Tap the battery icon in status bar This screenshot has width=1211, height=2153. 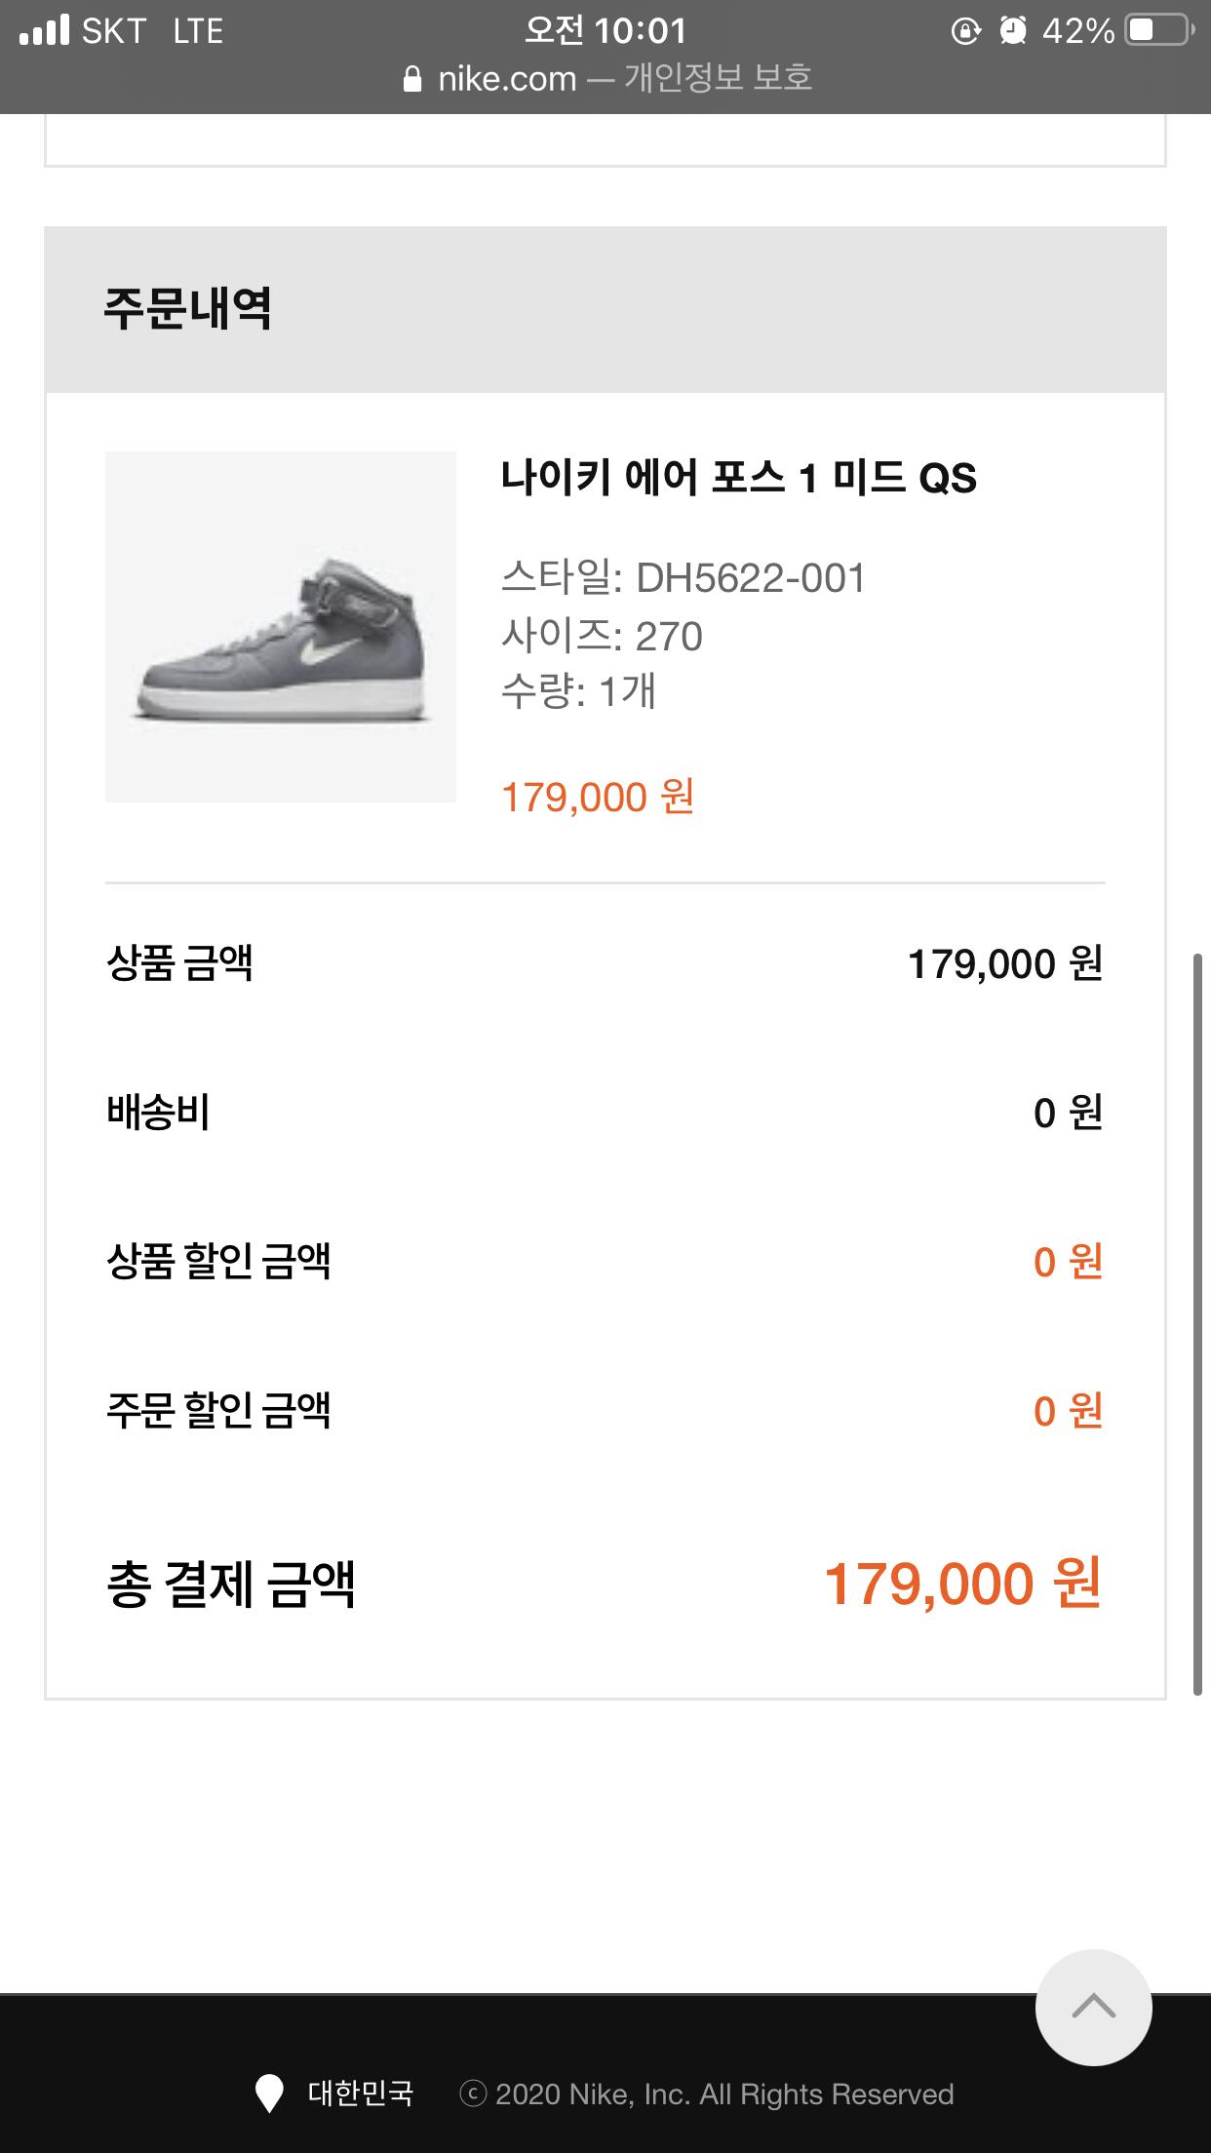pyautogui.click(x=1158, y=31)
